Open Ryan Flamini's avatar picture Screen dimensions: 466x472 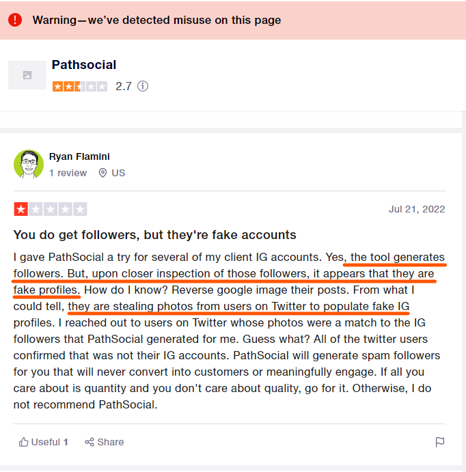29,165
